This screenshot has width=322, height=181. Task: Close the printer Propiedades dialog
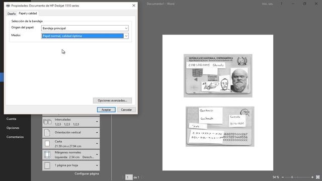pos(134,6)
